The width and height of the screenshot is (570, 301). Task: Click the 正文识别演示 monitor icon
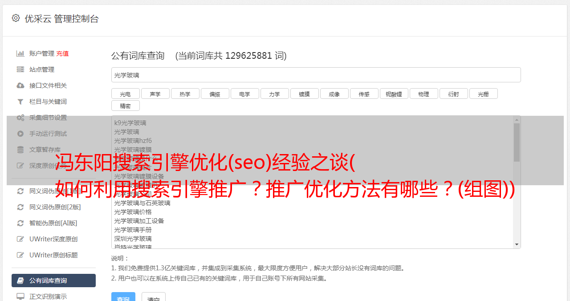[x=20, y=296]
